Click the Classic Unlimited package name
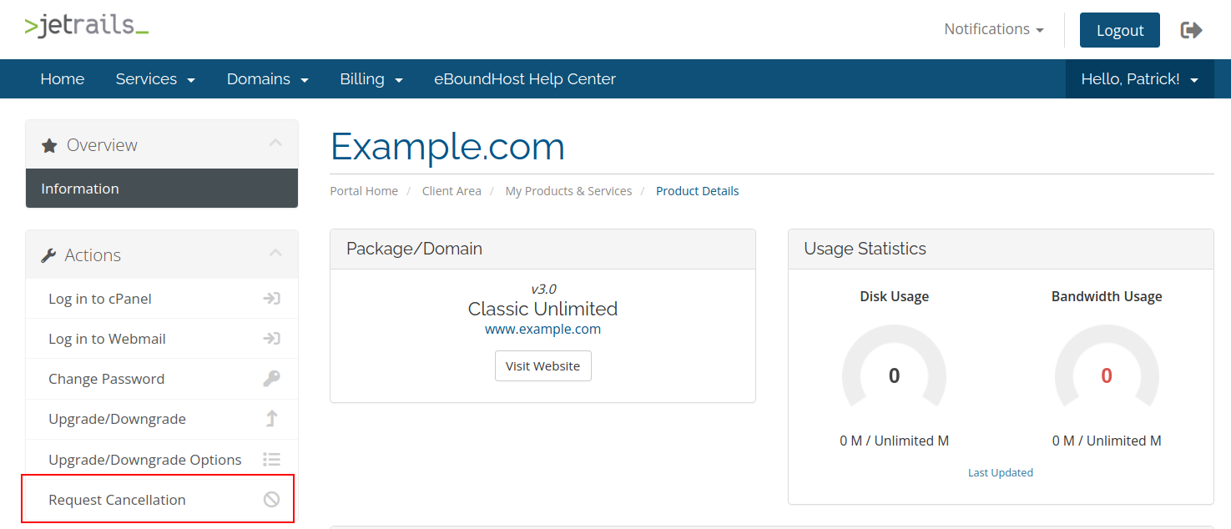Screen dimensions: 1231x529 543,309
